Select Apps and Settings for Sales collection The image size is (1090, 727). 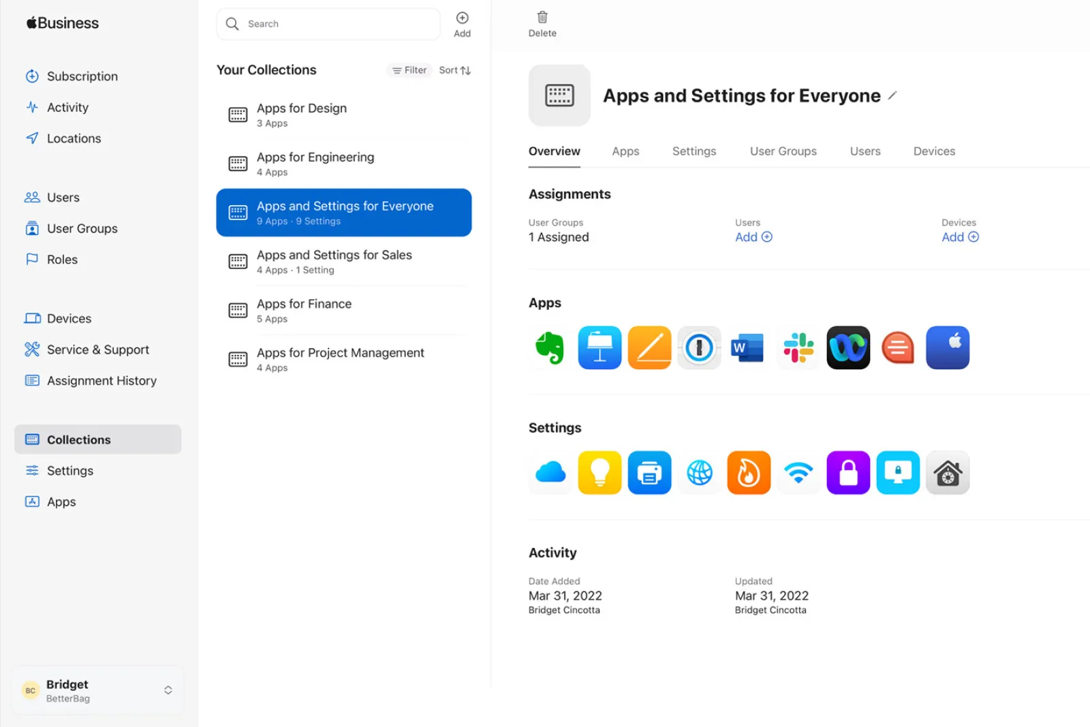(x=344, y=262)
